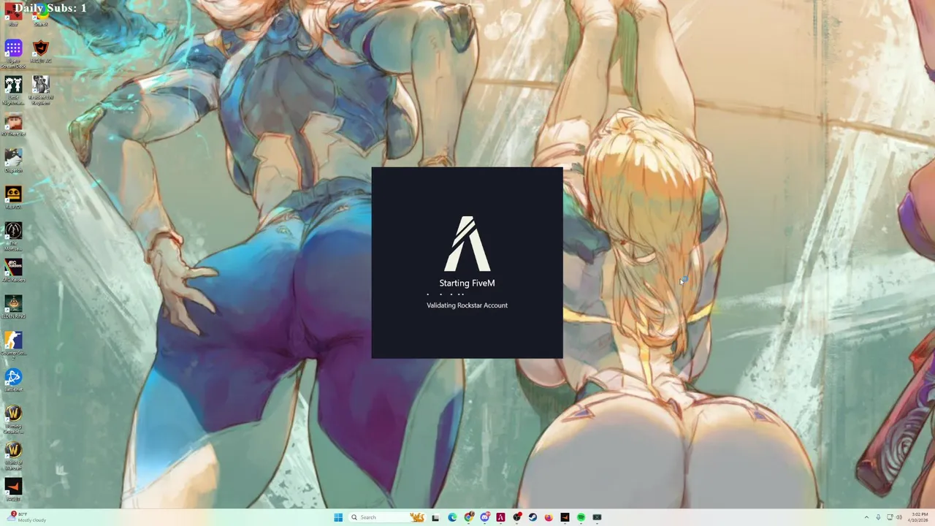Screen dimensions: 935x526
Task: Open the FACEIT AC desktop shortcut
Action: pos(41,51)
